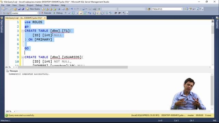
Task: Open the Undo history dropdown arrow
Action: 75,9
